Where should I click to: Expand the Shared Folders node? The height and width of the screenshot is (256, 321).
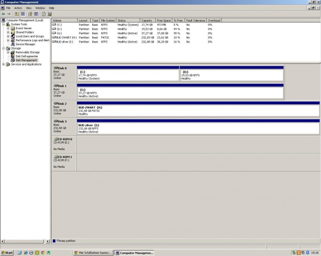tap(8, 32)
